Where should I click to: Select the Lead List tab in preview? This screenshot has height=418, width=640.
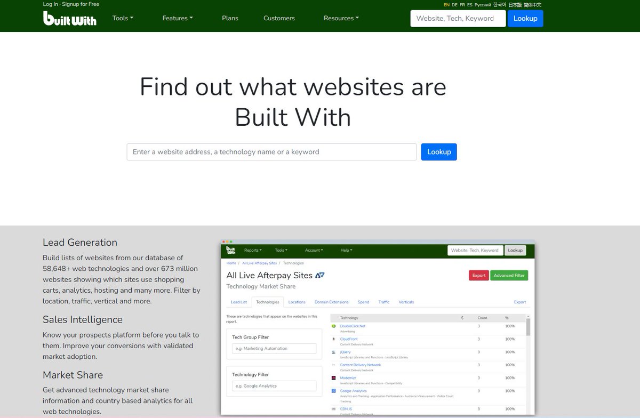(238, 302)
